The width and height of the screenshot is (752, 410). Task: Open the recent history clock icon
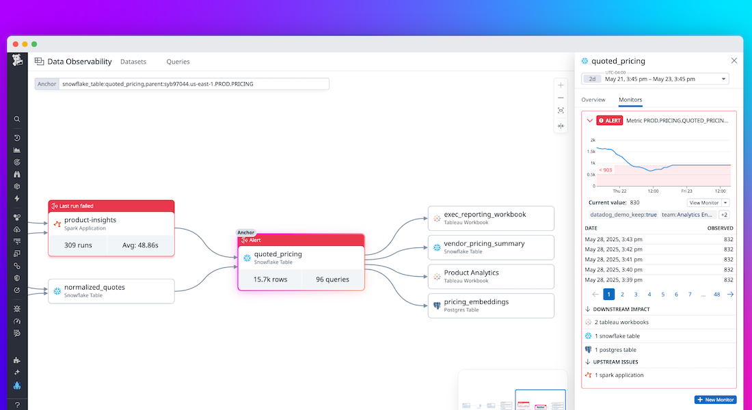click(x=17, y=137)
